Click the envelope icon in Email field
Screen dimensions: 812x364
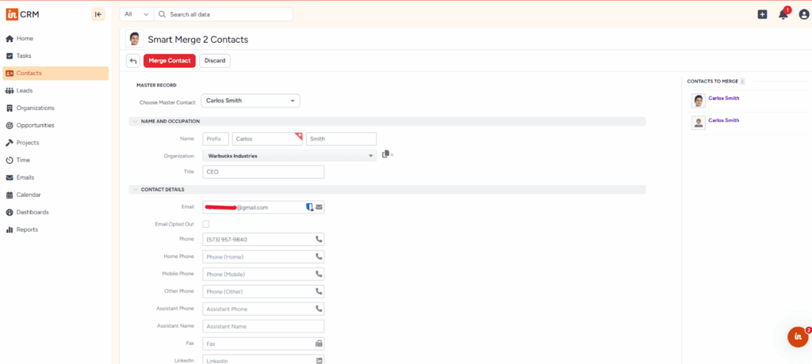pos(319,207)
